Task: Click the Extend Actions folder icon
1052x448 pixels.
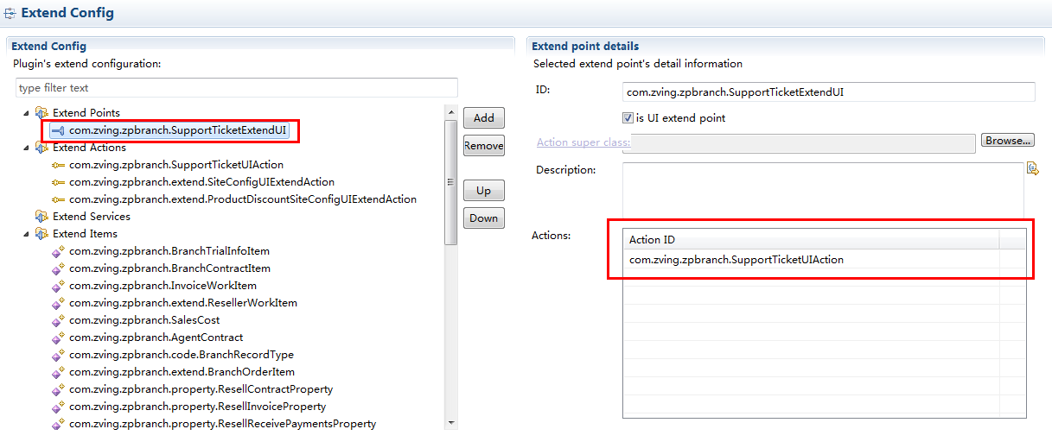Action: [x=41, y=148]
